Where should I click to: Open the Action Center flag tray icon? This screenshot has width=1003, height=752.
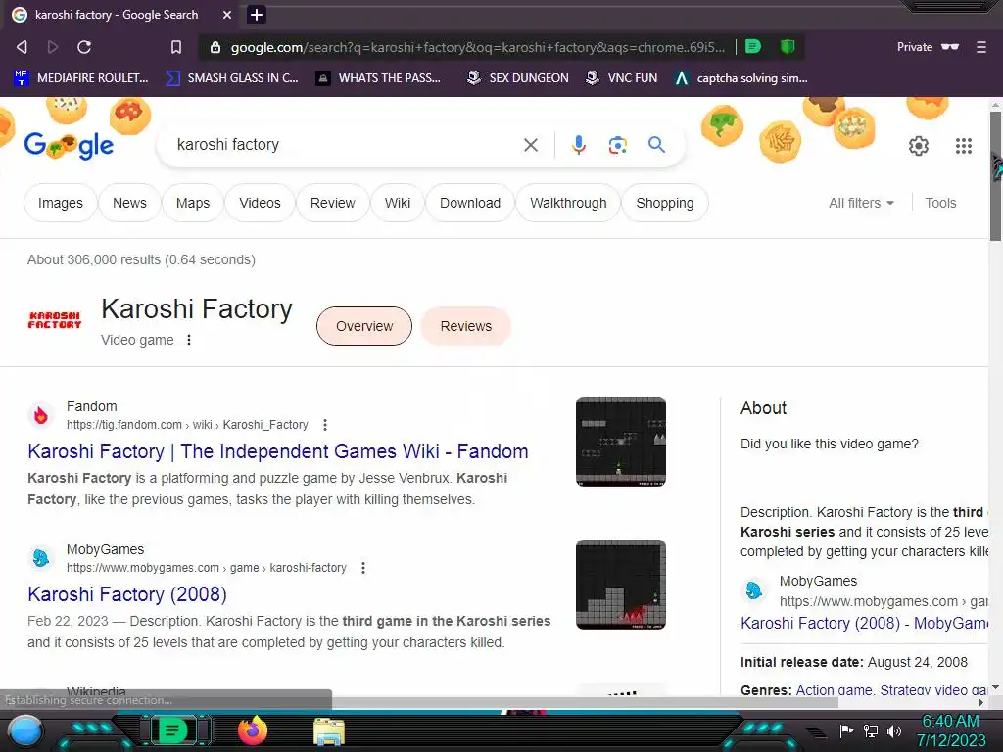click(847, 730)
